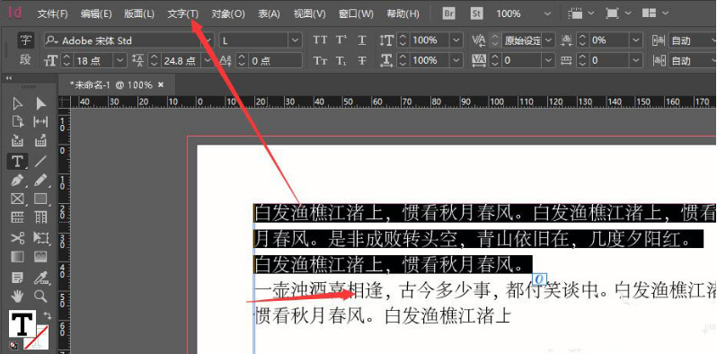
Task: Open the tracking 0 dropdown
Action: (549, 60)
